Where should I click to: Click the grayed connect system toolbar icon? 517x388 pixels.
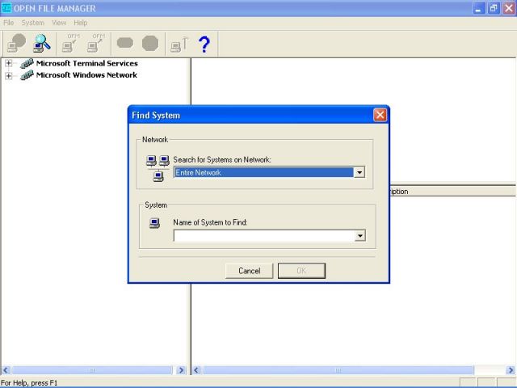click(x=16, y=43)
